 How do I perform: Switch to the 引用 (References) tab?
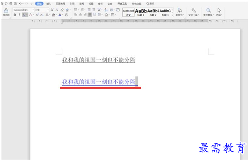click(72, 3)
